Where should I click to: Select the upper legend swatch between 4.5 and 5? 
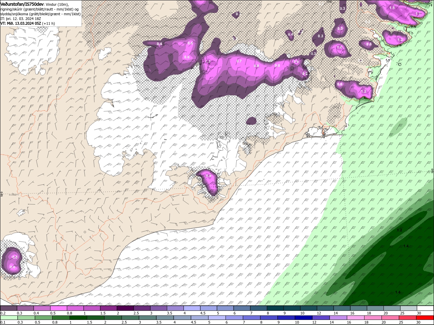pos(208,308)
